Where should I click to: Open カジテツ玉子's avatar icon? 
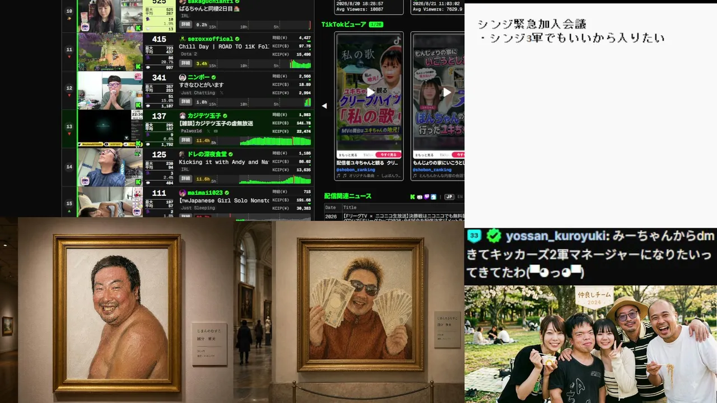(x=182, y=116)
